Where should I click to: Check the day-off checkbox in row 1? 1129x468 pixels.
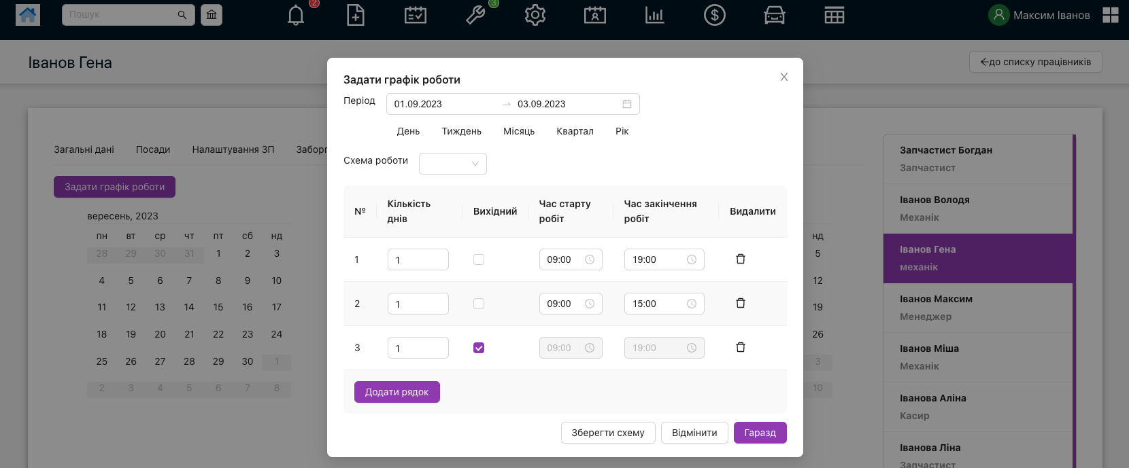coord(479,259)
